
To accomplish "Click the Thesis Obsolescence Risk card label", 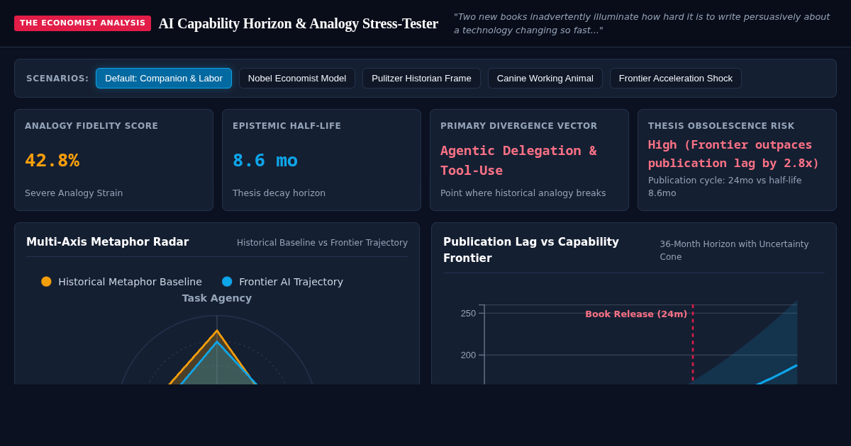I will pyautogui.click(x=721, y=126).
